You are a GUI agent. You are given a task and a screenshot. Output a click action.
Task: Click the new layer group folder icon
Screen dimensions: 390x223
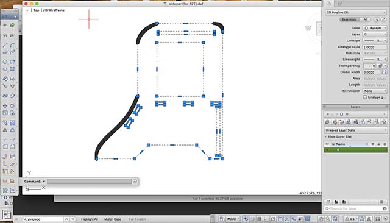pyautogui.click(x=336, y=202)
